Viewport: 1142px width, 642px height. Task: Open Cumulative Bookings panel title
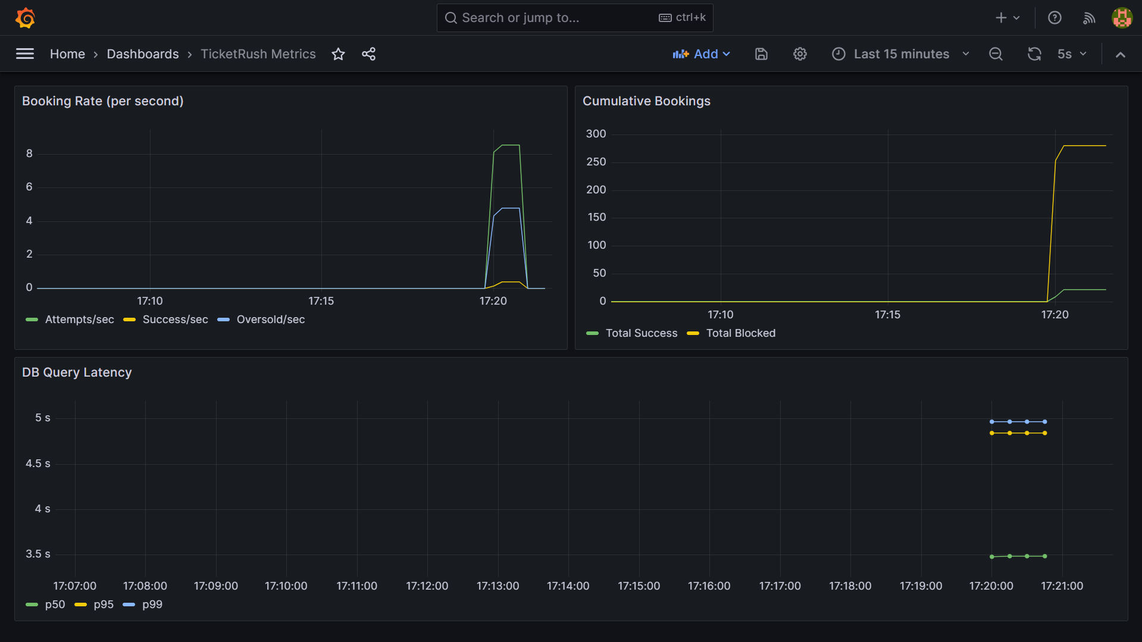tap(646, 101)
